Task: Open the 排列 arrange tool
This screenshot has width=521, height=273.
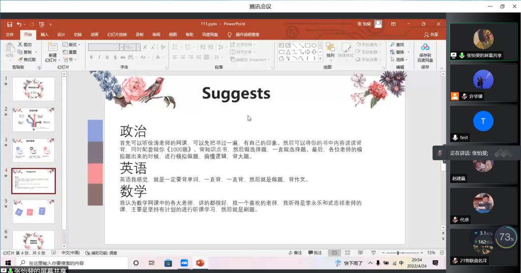Action: click(330, 50)
